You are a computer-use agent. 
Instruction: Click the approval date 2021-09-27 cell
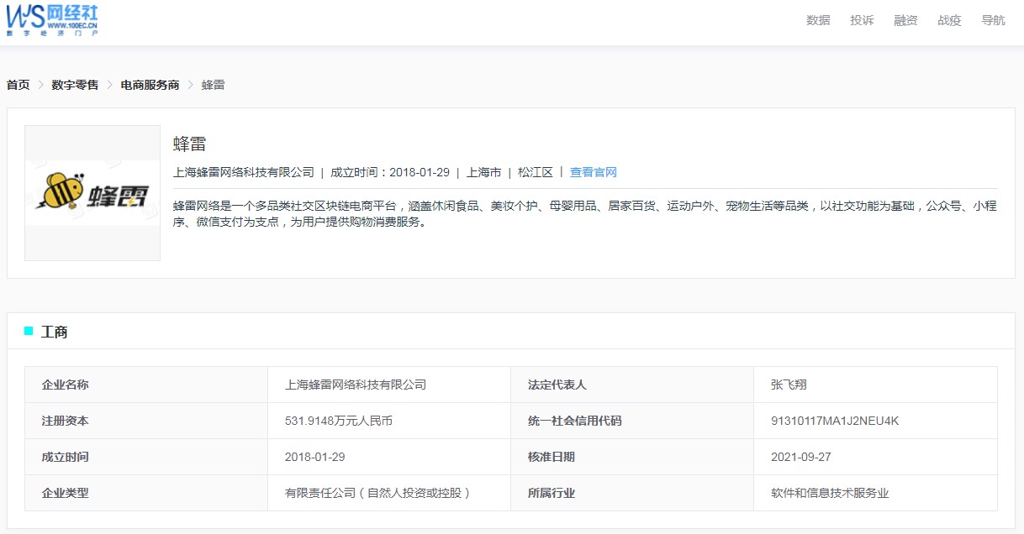tap(802, 457)
